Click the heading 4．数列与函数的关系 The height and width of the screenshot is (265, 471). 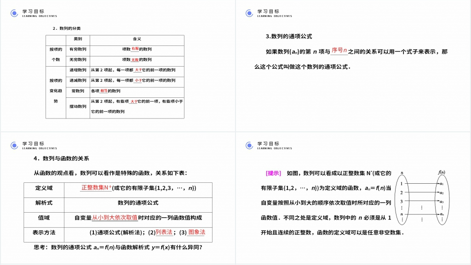[61, 158]
